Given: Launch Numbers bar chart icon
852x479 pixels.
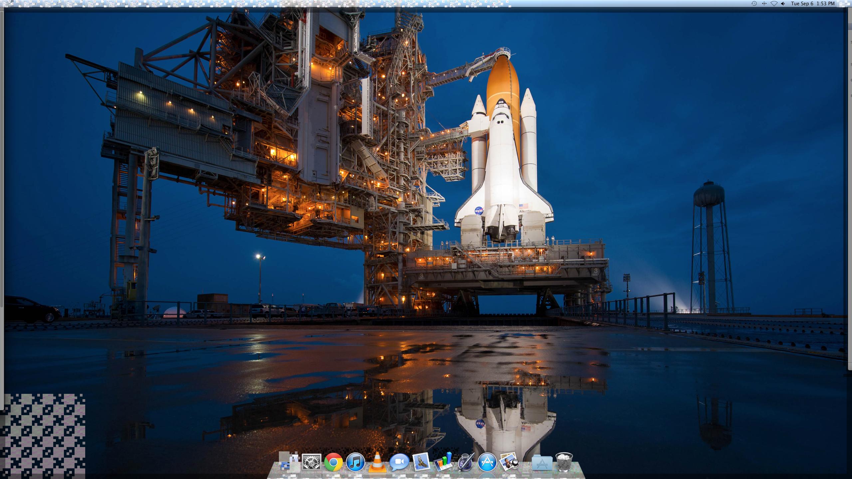Looking at the screenshot, I should pyautogui.click(x=443, y=462).
